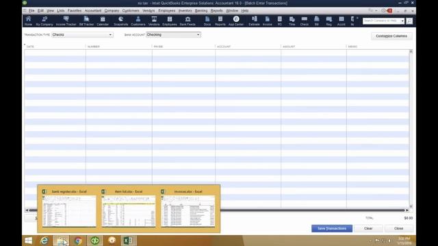Click the Search Company or Help field
Screen dimensions: 438x246
click(x=381, y=21)
